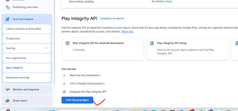Open Play Integrity API setup card
The image size is (238, 111).
coord(188,49)
